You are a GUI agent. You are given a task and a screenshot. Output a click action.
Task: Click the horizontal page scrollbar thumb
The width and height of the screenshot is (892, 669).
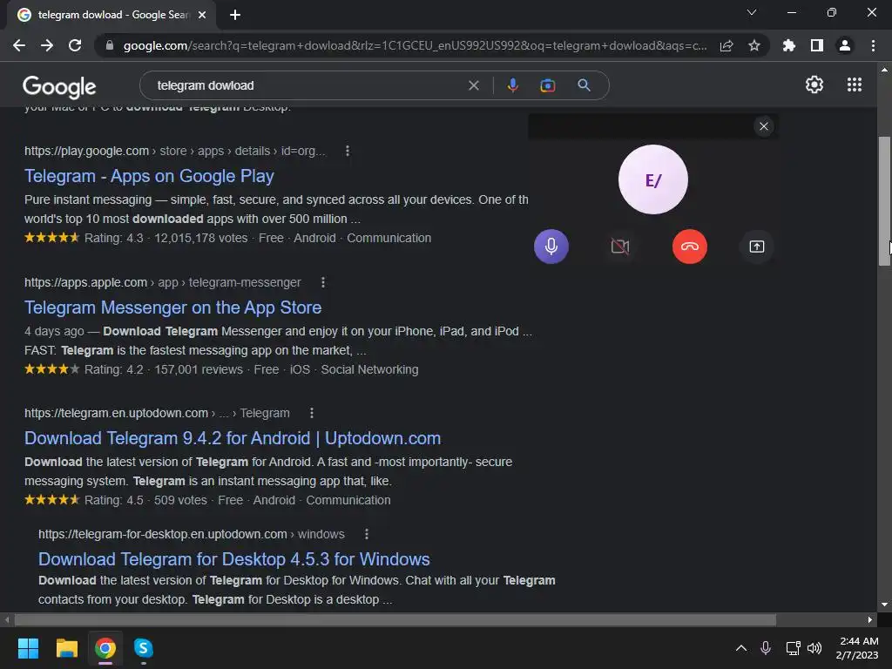tap(395, 619)
